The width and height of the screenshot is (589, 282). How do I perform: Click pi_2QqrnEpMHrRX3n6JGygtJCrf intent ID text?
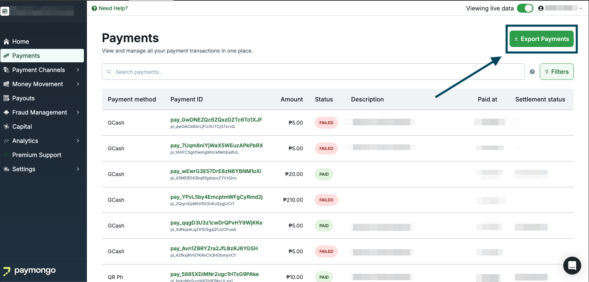tap(202, 204)
